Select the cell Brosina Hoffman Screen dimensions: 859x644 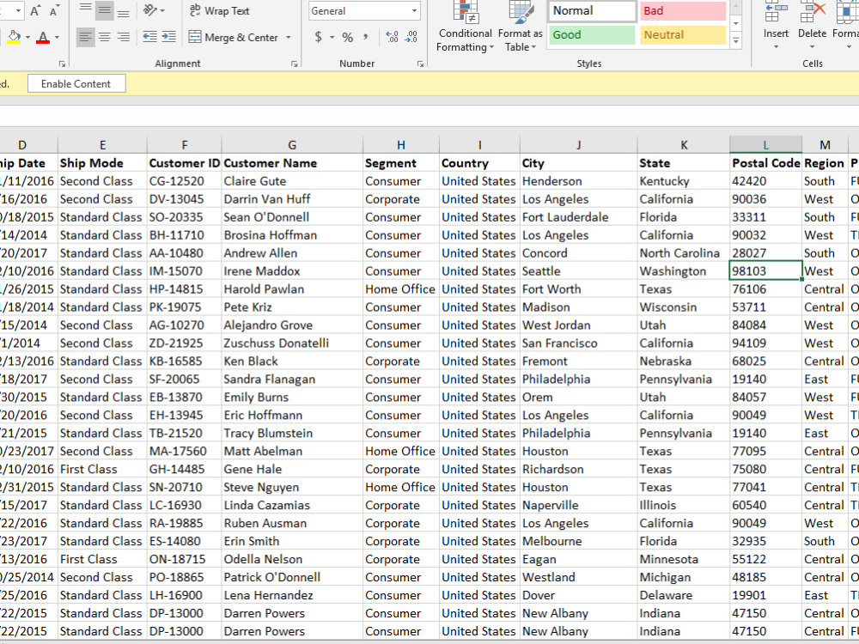tap(292, 235)
